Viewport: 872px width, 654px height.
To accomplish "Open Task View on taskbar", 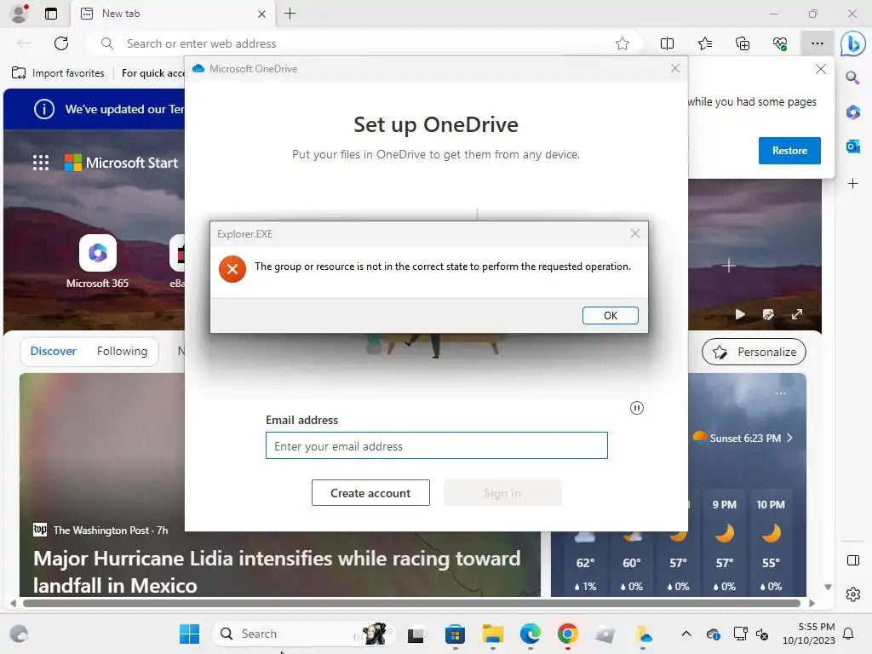I will pos(416,634).
